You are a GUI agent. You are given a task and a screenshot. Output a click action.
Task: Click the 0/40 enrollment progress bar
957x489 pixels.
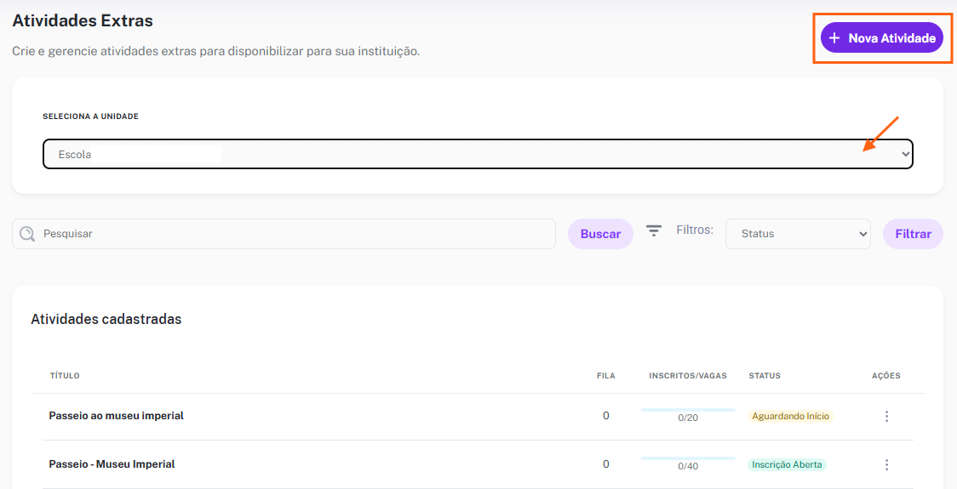coord(688,458)
